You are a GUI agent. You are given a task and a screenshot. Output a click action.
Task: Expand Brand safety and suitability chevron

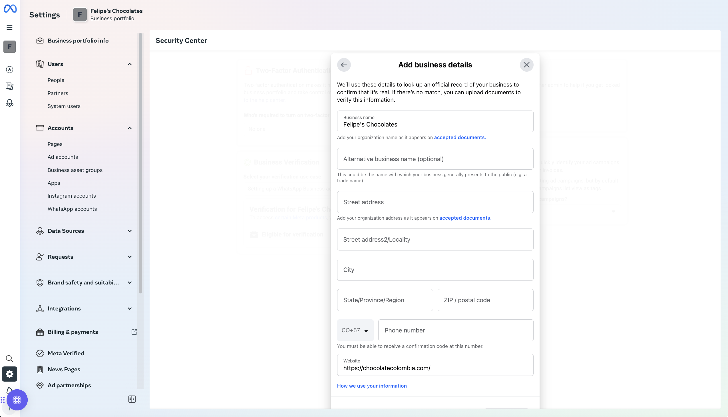[x=130, y=283]
